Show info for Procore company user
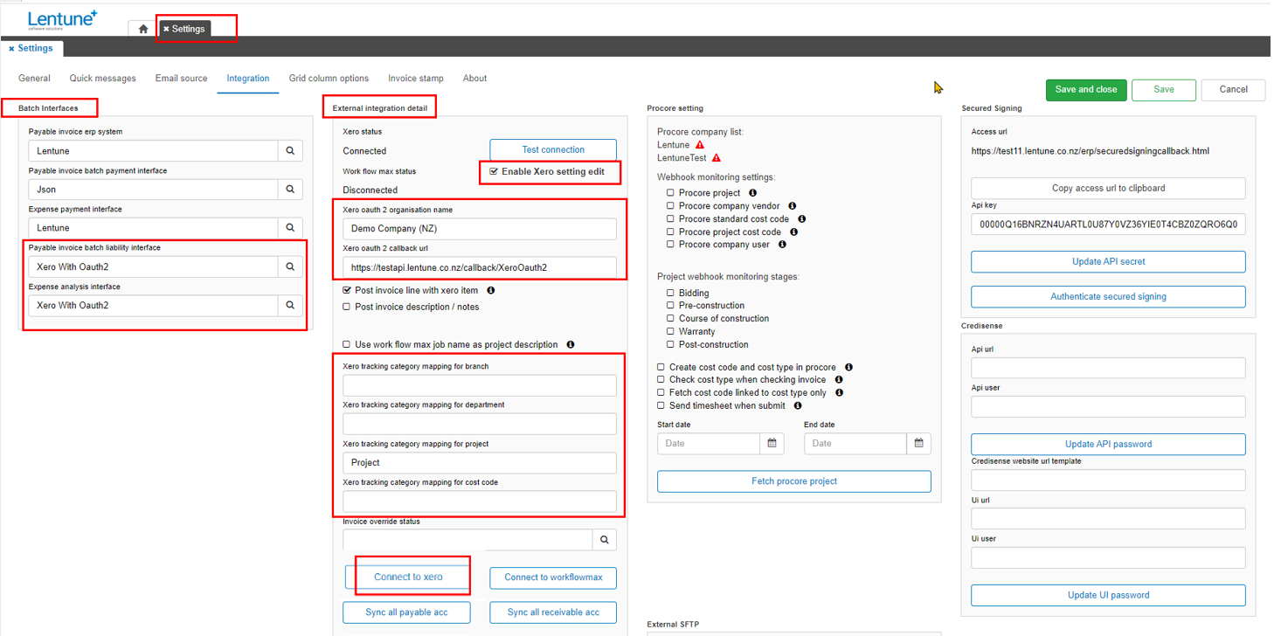This screenshot has width=1288, height=636. pos(782,245)
